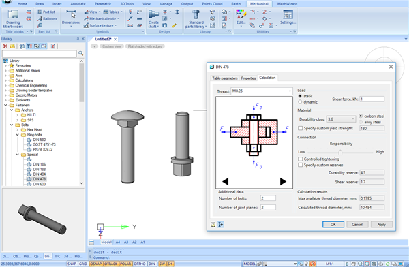Click the Library search magnifier icon

[81, 53]
